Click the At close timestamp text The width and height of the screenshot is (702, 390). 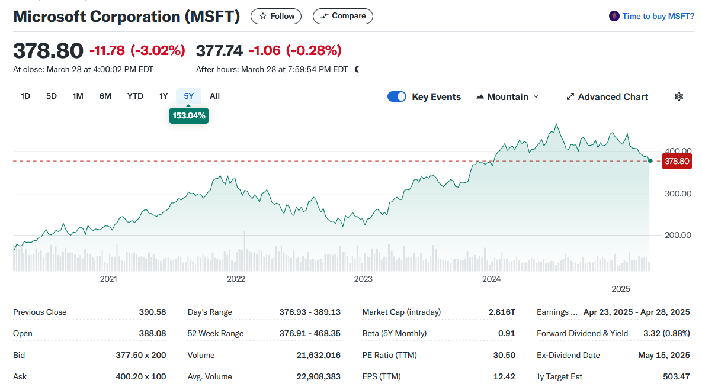point(84,69)
